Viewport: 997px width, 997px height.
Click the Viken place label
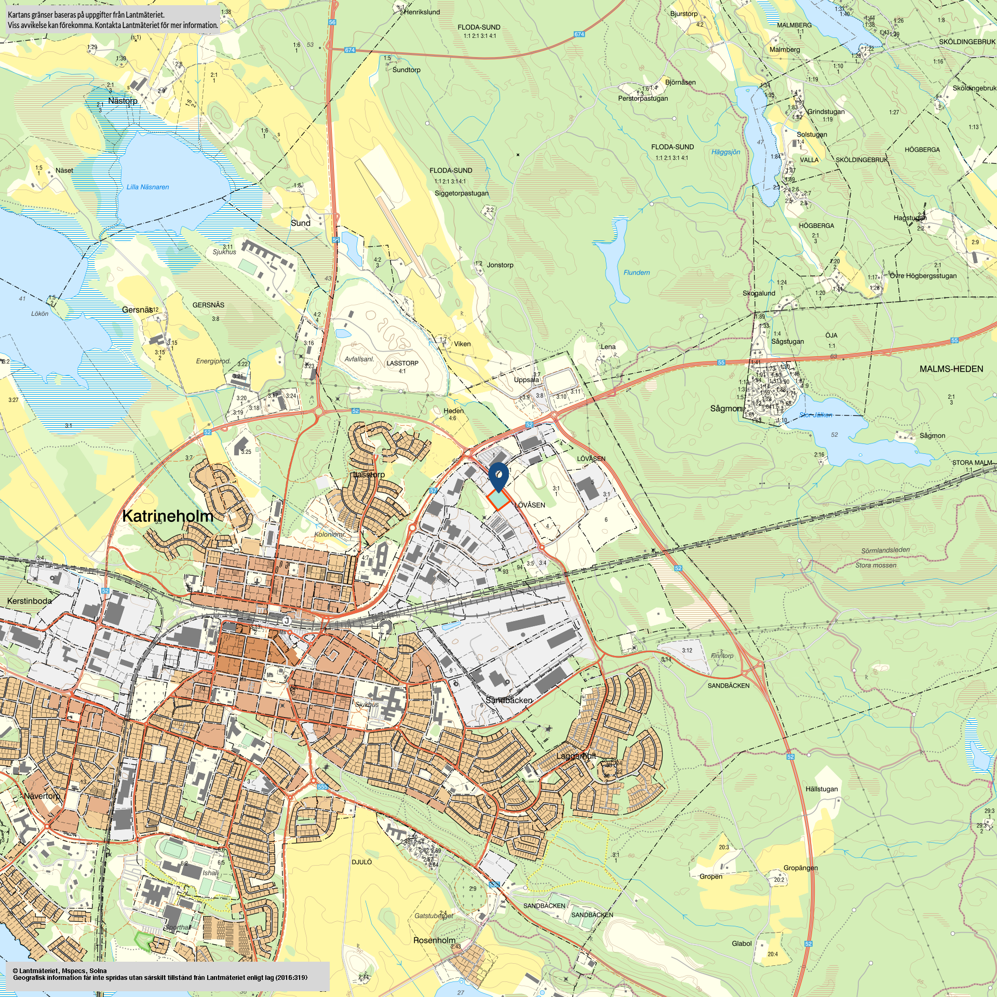463,344
